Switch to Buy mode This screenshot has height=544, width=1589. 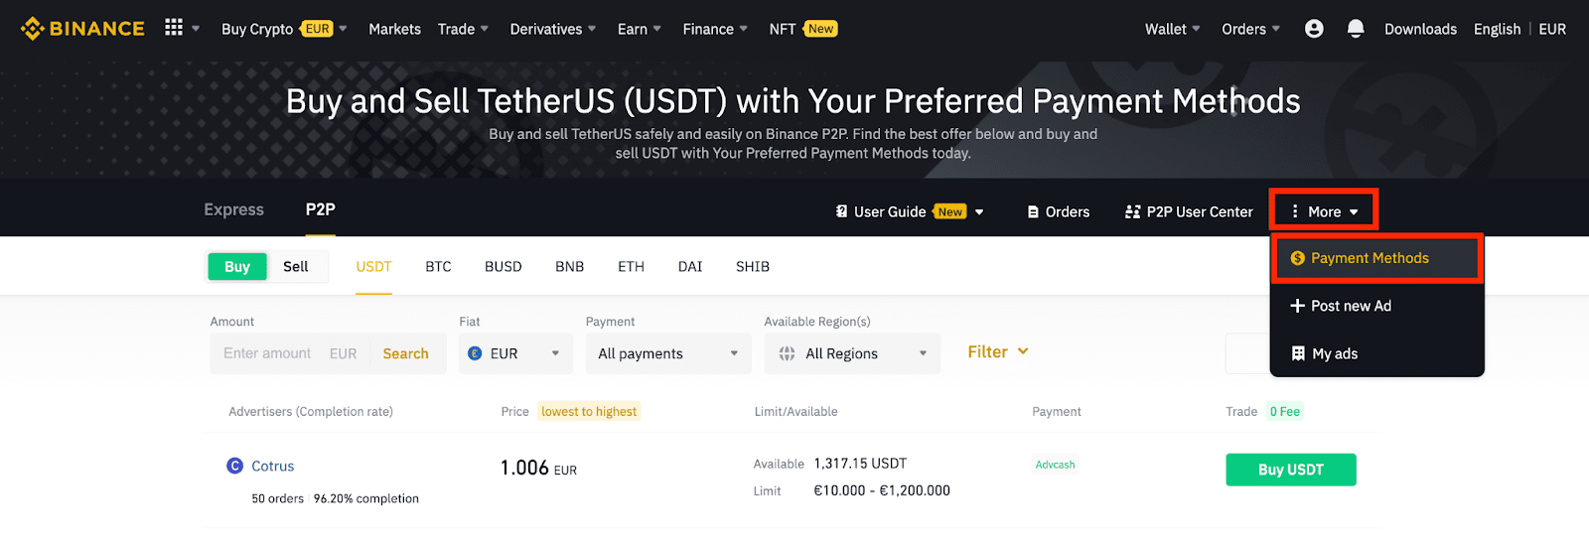(x=237, y=266)
